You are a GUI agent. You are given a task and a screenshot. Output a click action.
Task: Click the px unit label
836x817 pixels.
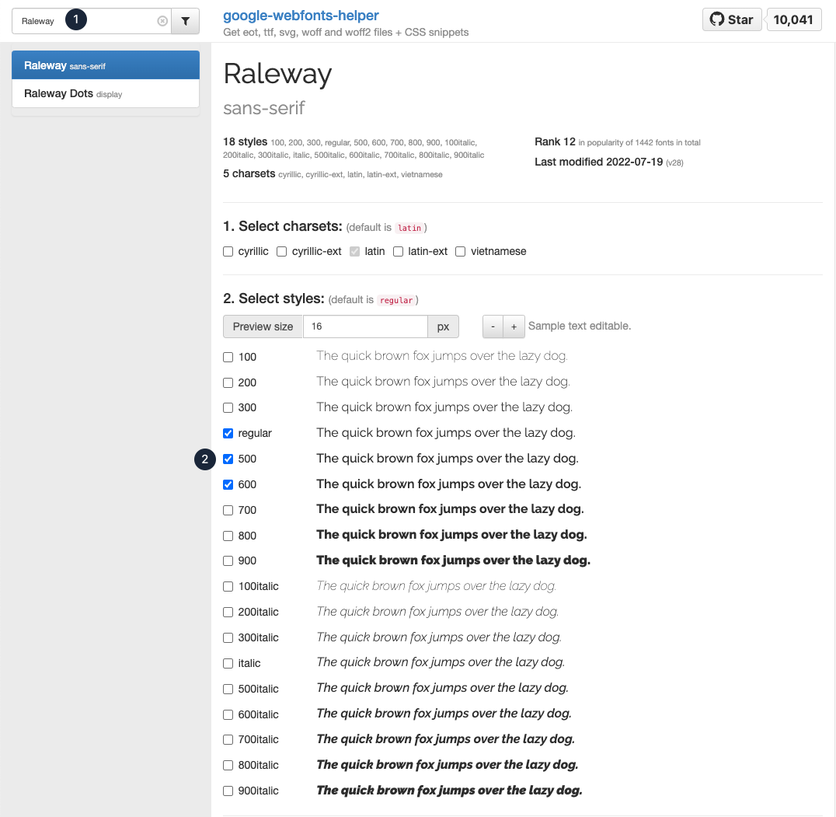tap(443, 326)
